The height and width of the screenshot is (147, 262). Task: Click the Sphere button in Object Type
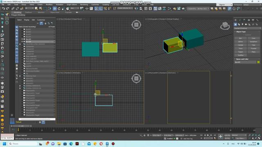[x=240, y=42]
